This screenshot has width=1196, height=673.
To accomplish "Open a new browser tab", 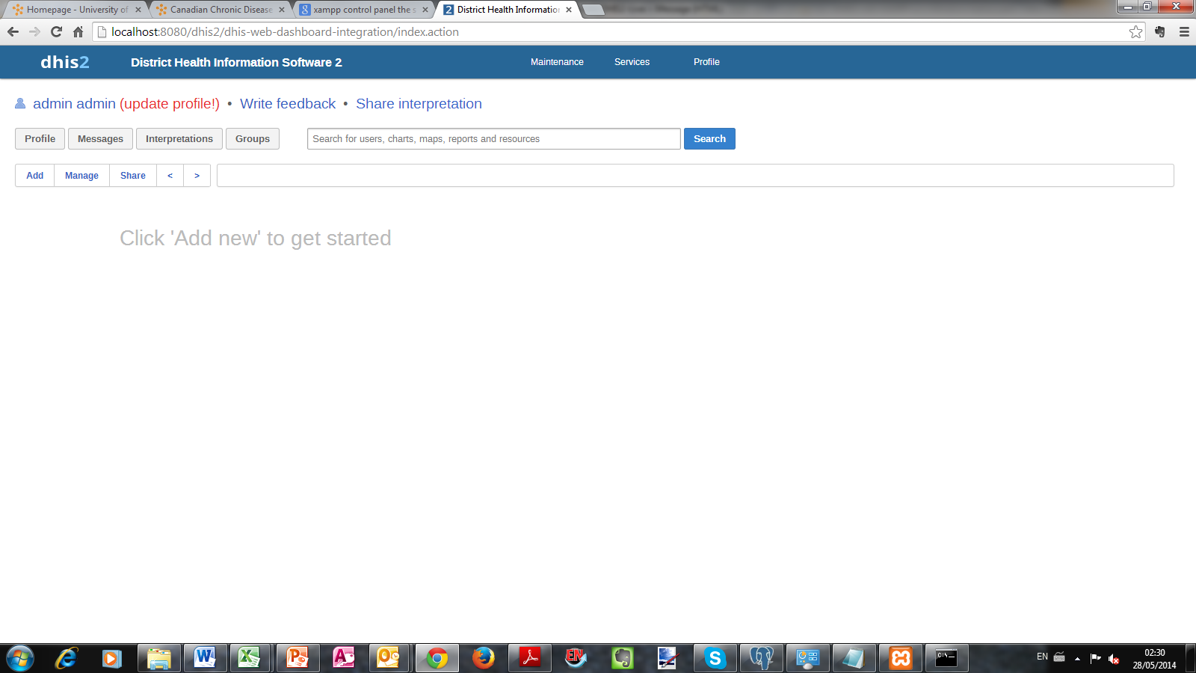I will tap(593, 10).
